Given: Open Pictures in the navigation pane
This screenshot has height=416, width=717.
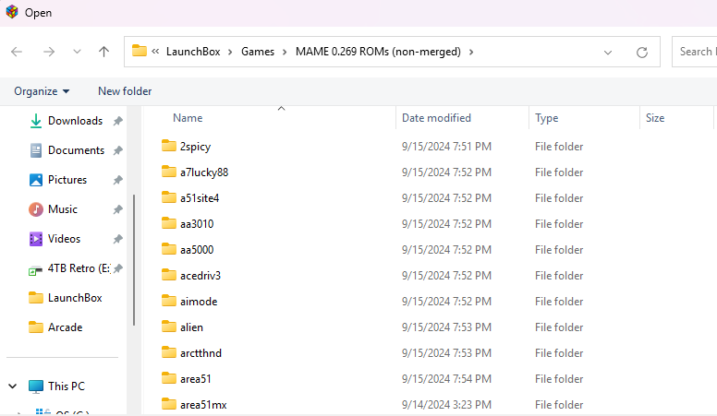Looking at the screenshot, I should click(x=67, y=180).
